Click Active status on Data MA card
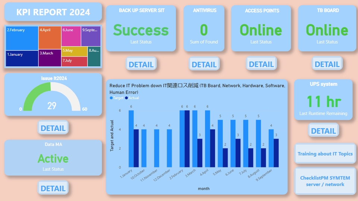The width and height of the screenshot is (358, 201). click(x=53, y=158)
